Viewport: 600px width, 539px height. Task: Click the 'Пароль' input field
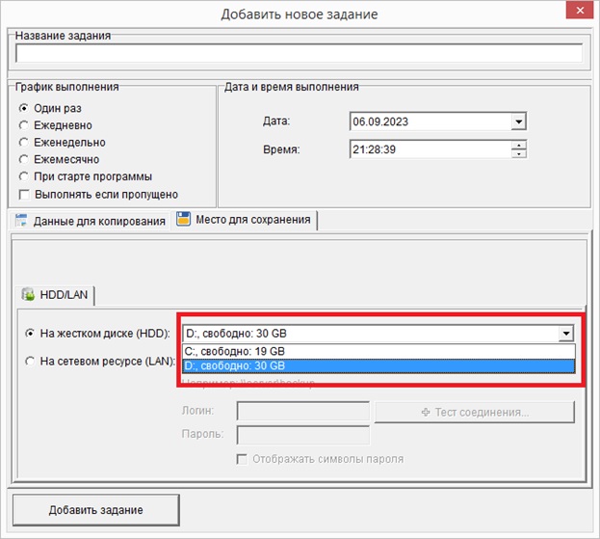(x=303, y=435)
